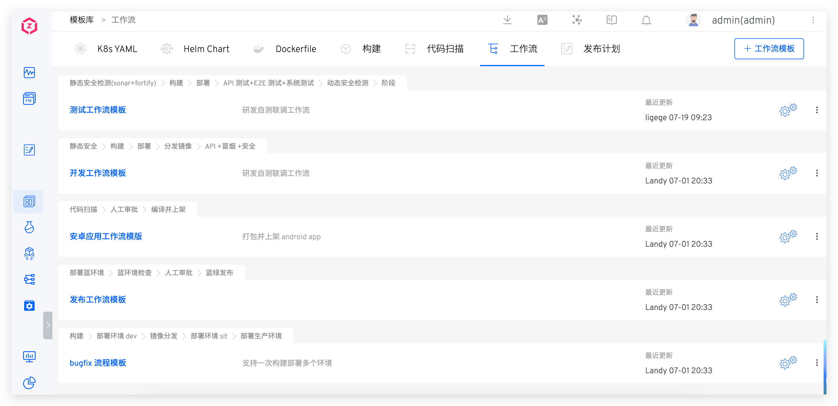Click the download icon in top bar
The width and height of the screenshot is (838, 406).
(507, 20)
